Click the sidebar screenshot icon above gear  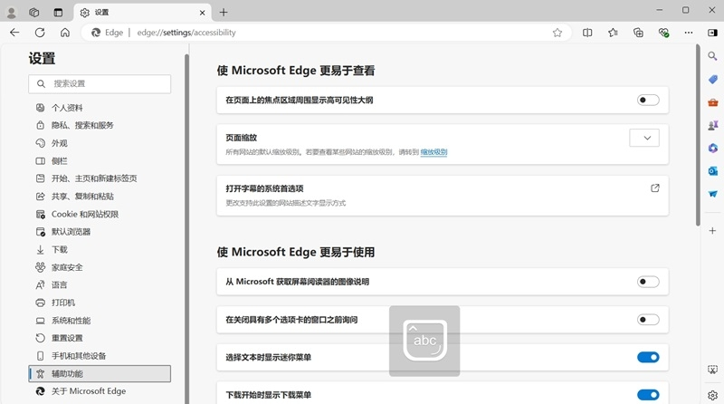[x=712, y=370]
